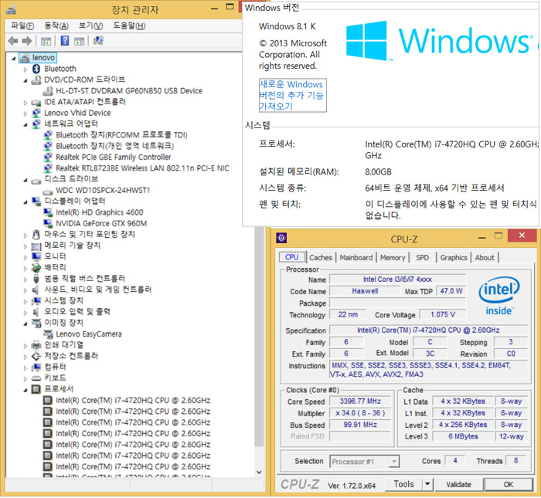Select Bluetooth 장치(개인 영역 네트워크) entry

coord(114,146)
